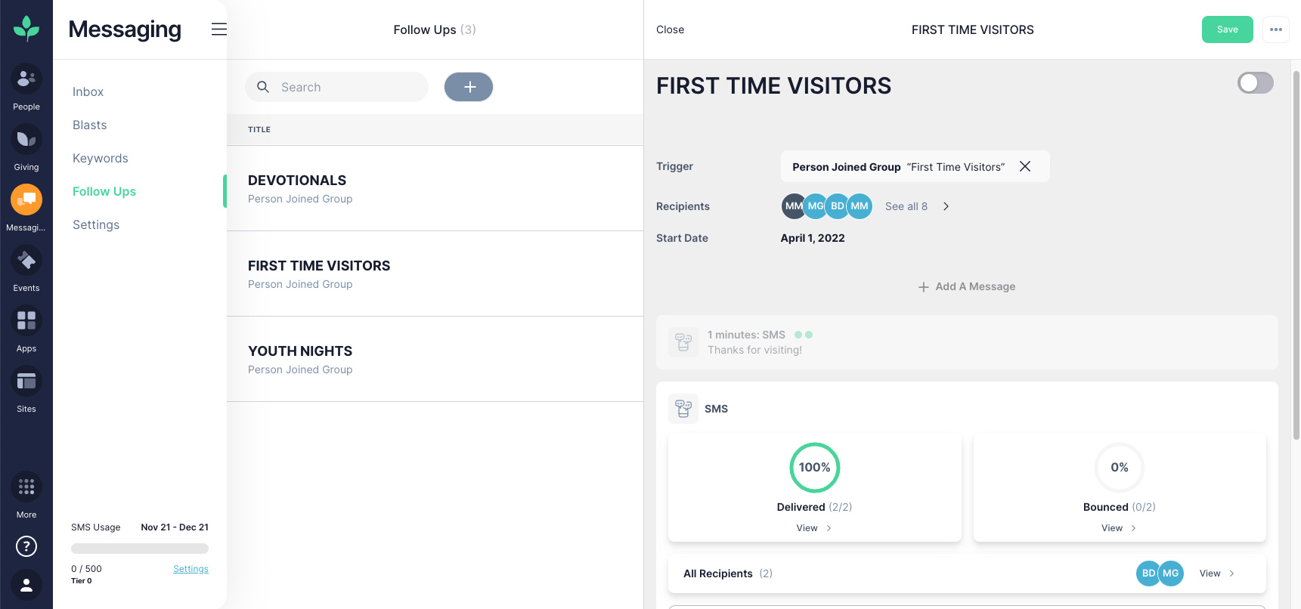
Task: Click the help question mark icon
Action: tap(26, 546)
